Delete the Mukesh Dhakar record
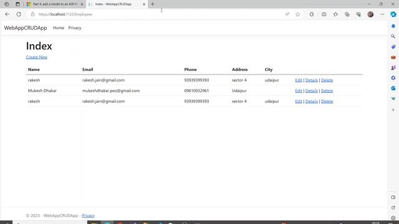The height and width of the screenshot is (224, 399). (x=327, y=91)
